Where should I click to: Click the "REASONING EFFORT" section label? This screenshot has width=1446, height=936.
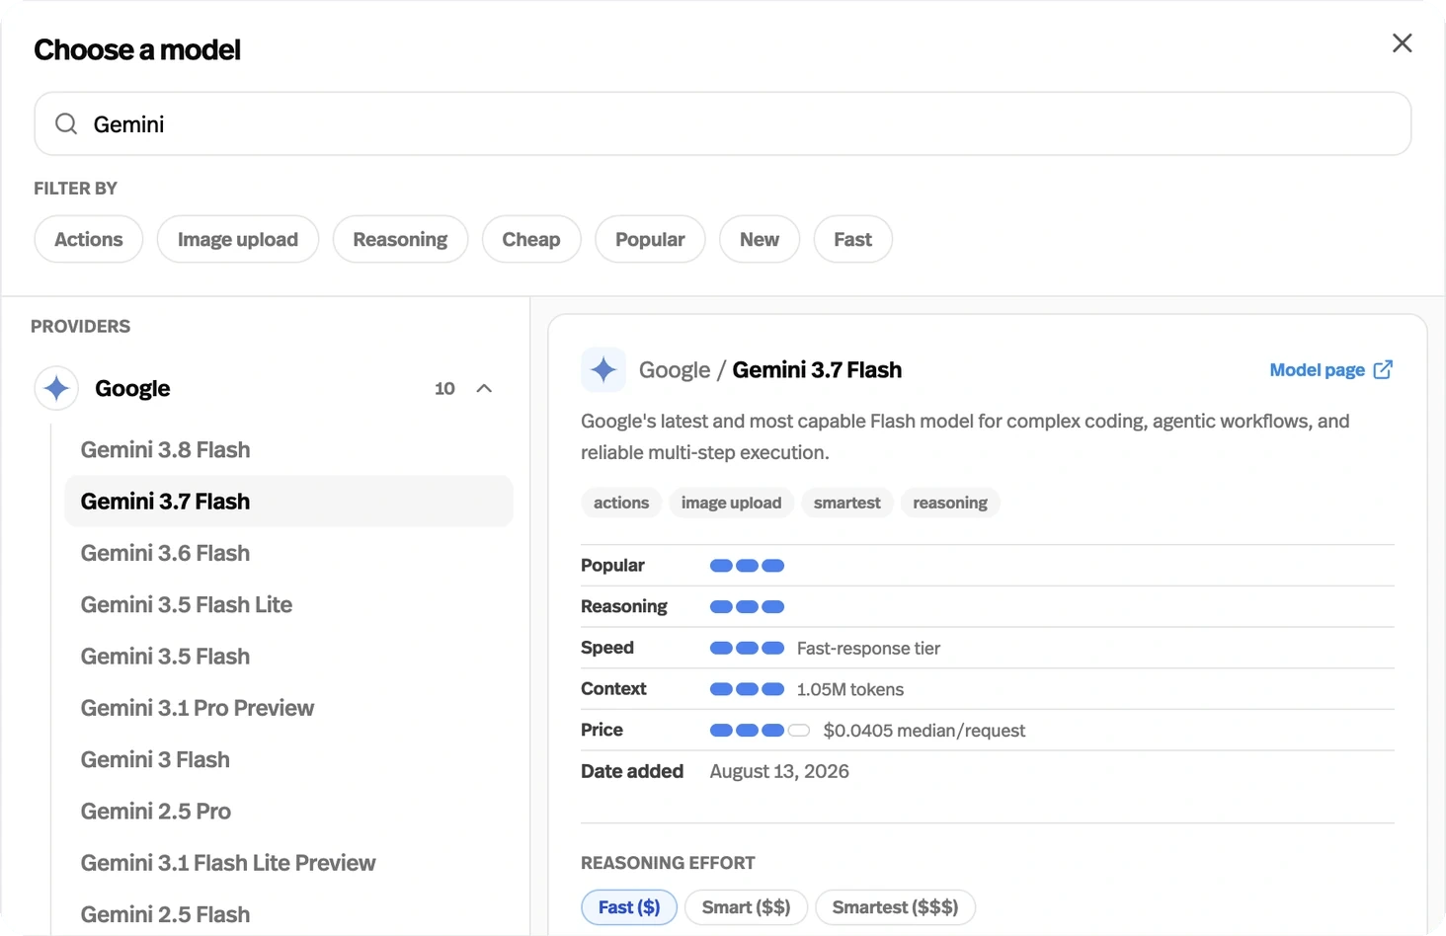pyautogui.click(x=668, y=863)
